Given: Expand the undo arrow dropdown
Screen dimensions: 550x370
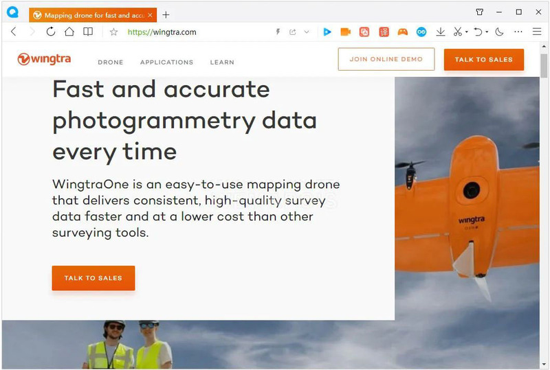Looking at the screenshot, I should point(487,32).
